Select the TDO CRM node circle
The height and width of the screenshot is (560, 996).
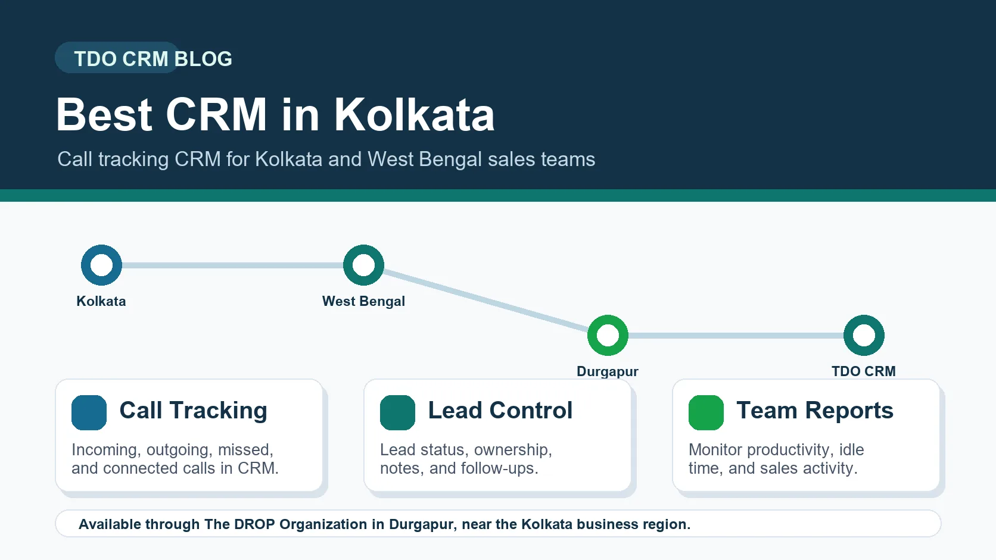click(x=864, y=335)
